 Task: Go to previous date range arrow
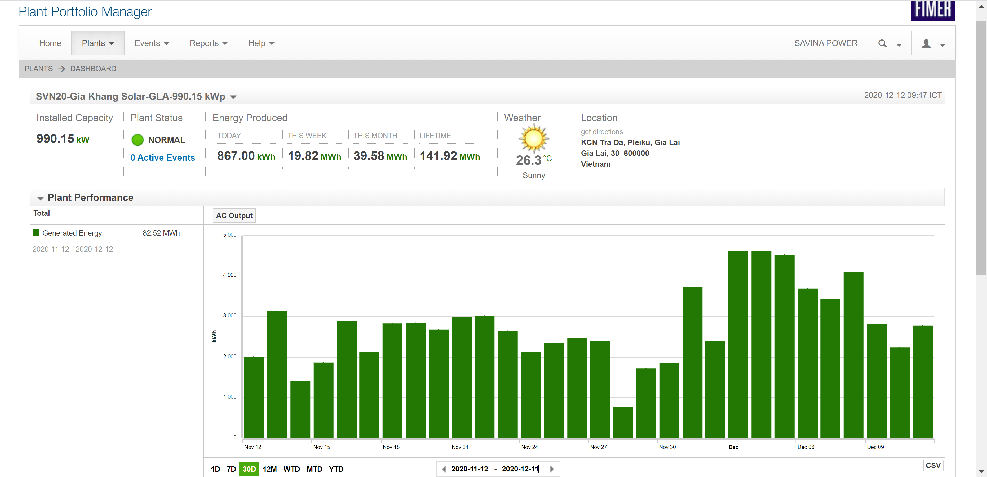coord(444,469)
